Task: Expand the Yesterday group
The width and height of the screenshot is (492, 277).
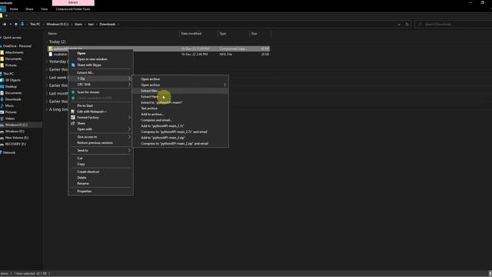Action: click(x=47, y=62)
